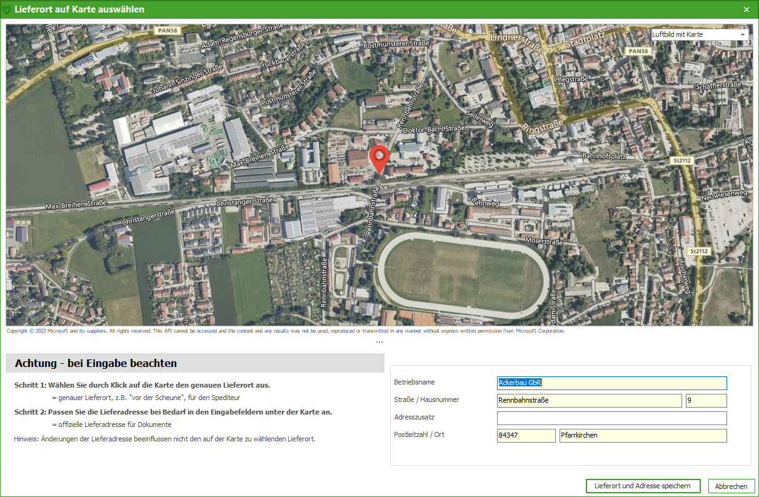
Task: Close the "Lieferort auf Karte auswählen" dialog
Action: pos(746,9)
